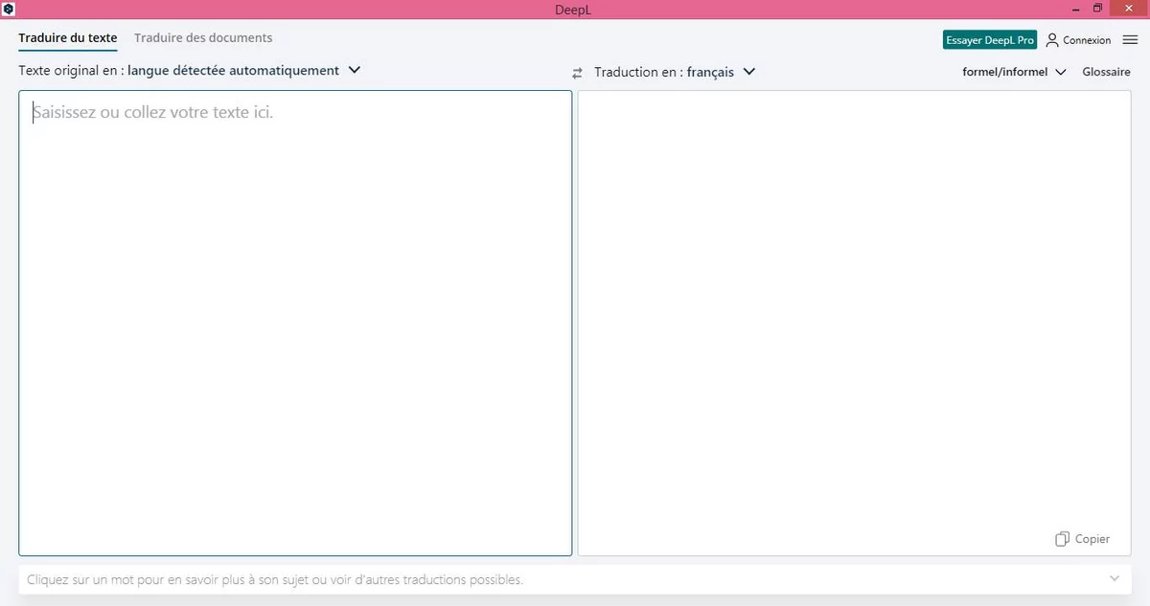1150x606 pixels.
Task: Close the DeepL window
Action: coord(1129,8)
